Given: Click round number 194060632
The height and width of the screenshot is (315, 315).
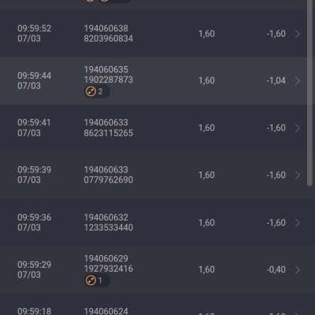Looking at the screenshot, I should coord(106,217).
